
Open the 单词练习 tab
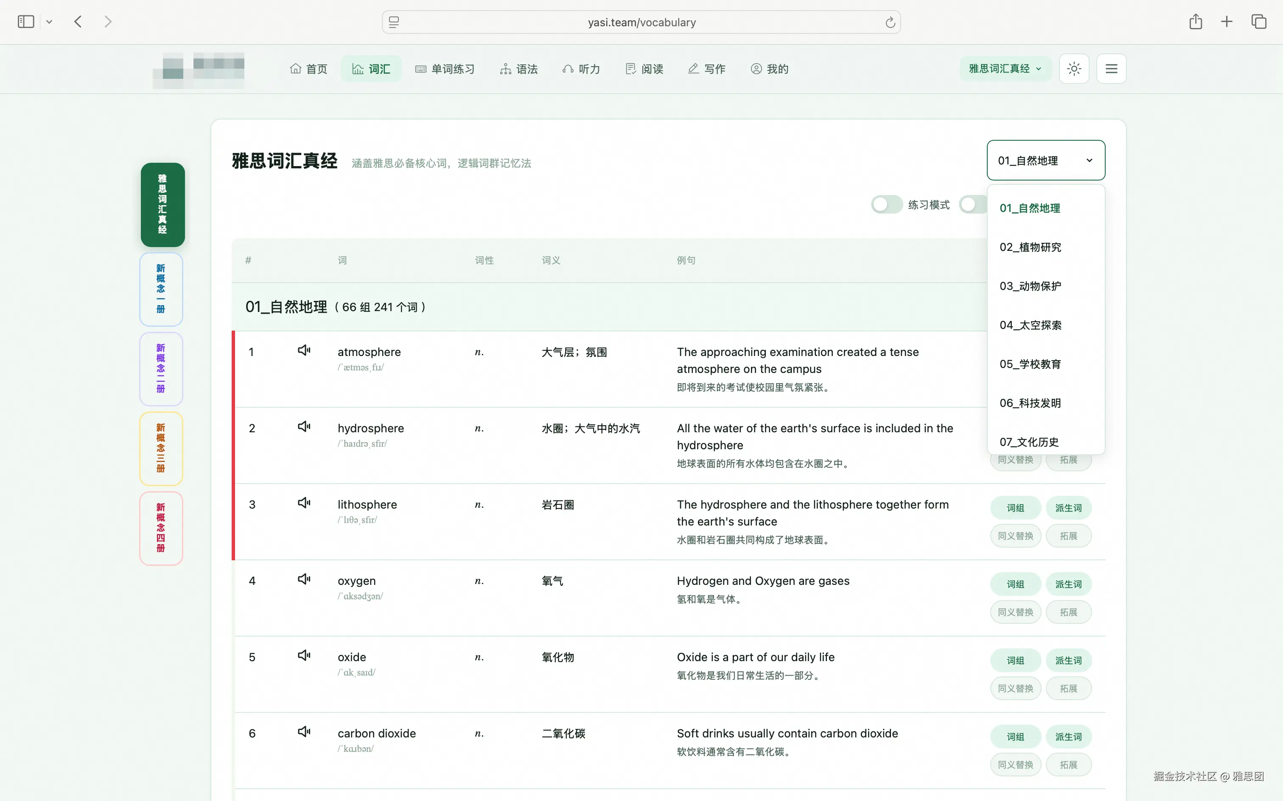[x=445, y=69]
